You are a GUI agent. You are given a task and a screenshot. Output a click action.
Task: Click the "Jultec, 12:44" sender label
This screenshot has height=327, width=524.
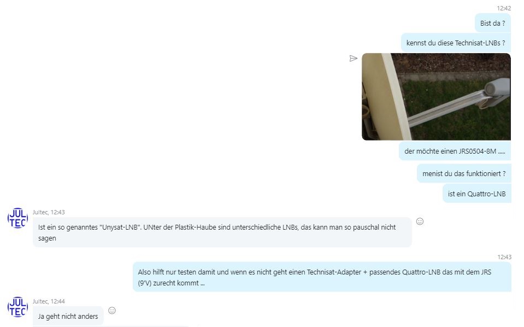coord(49,301)
